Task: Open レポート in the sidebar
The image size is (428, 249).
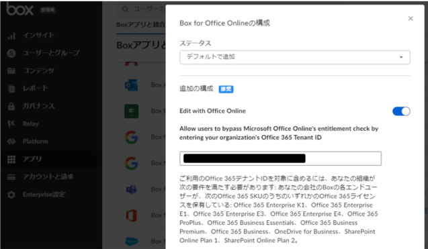Action: (36, 88)
